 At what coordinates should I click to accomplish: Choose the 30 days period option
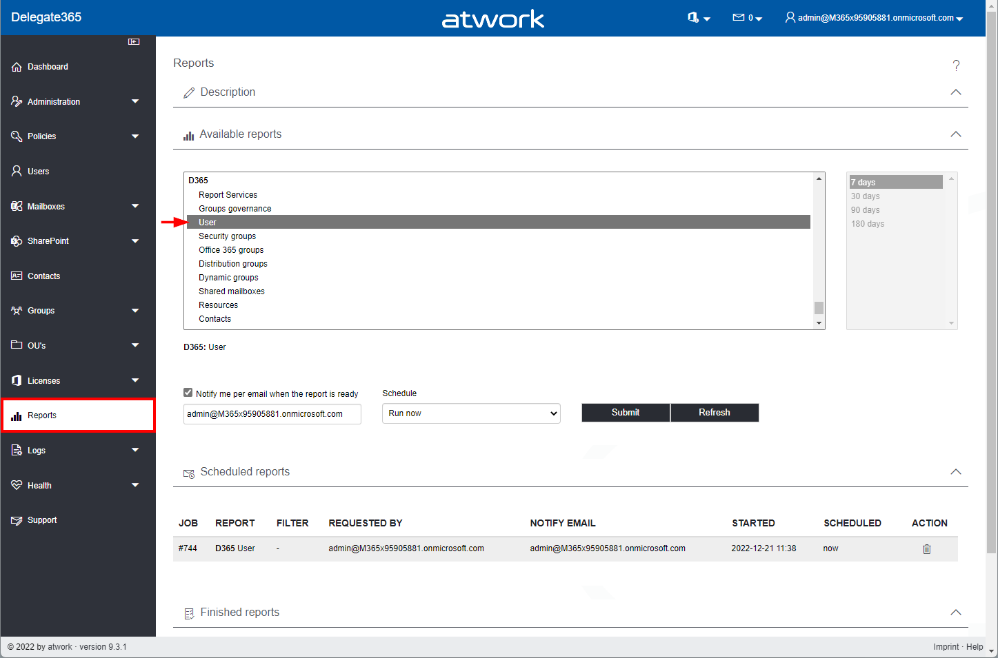point(866,196)
